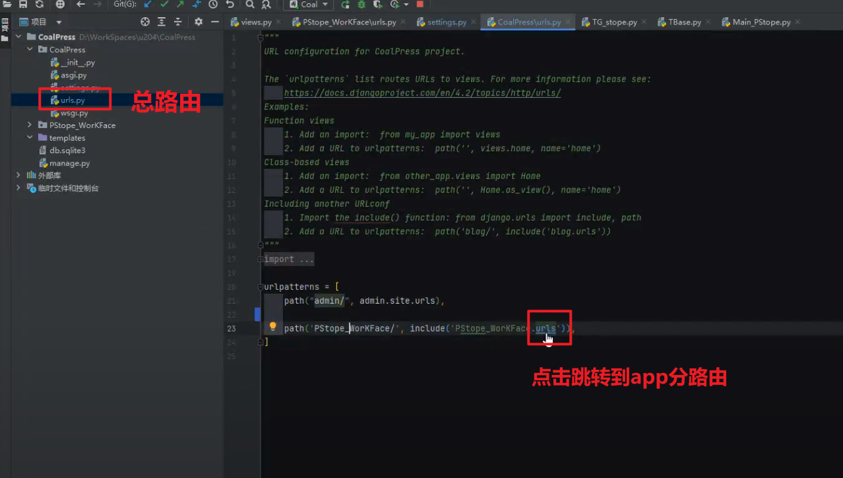843x478 pixels.
Task: Click 'admin/' string in path line
Action: click(328, 300)
